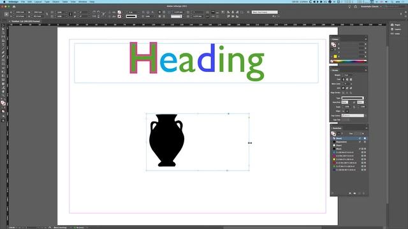408x229 pixels.
Task: Select the Zoom tool
Action: pyautogui.click(x=3, y=95)
